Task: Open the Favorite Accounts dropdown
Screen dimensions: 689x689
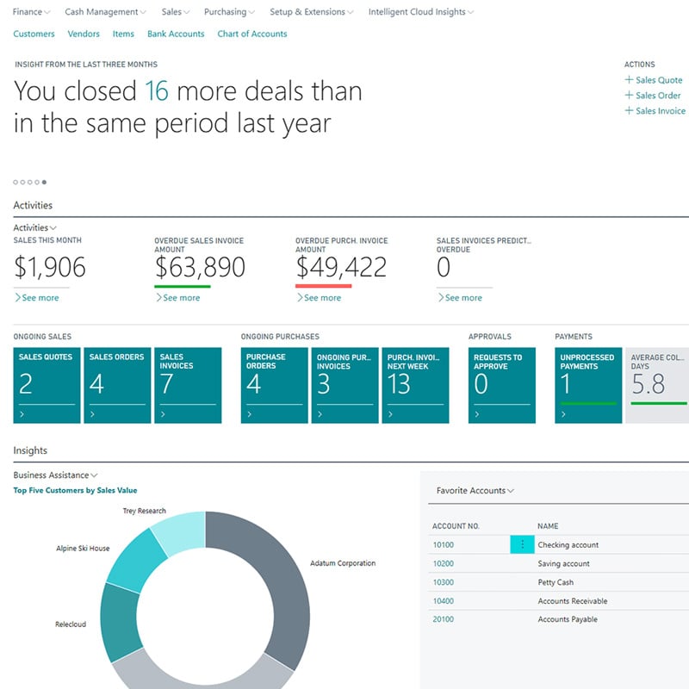Action: coord(475,490)
